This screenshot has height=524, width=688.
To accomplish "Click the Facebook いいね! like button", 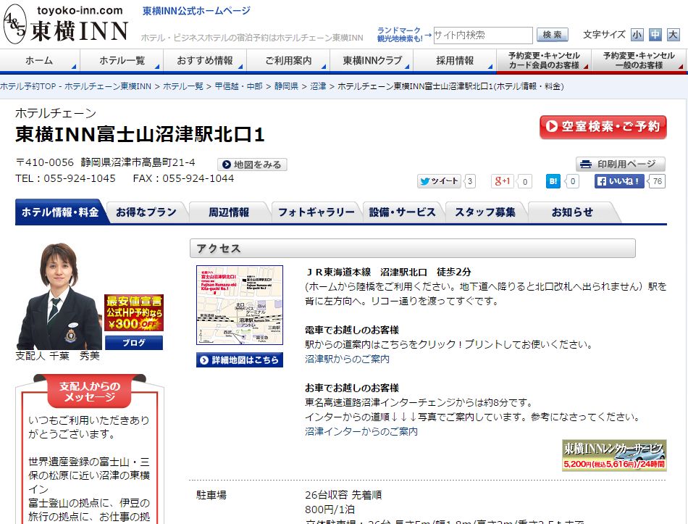I will [x=619, y=181].
